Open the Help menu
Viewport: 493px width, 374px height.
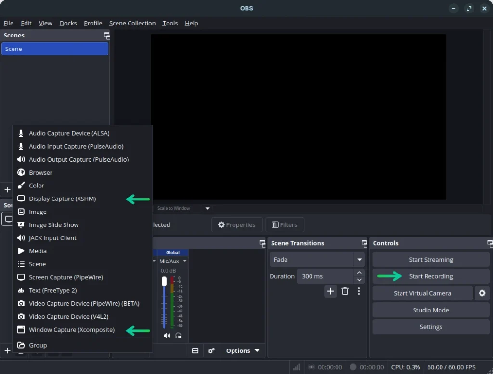click(192, 23)
